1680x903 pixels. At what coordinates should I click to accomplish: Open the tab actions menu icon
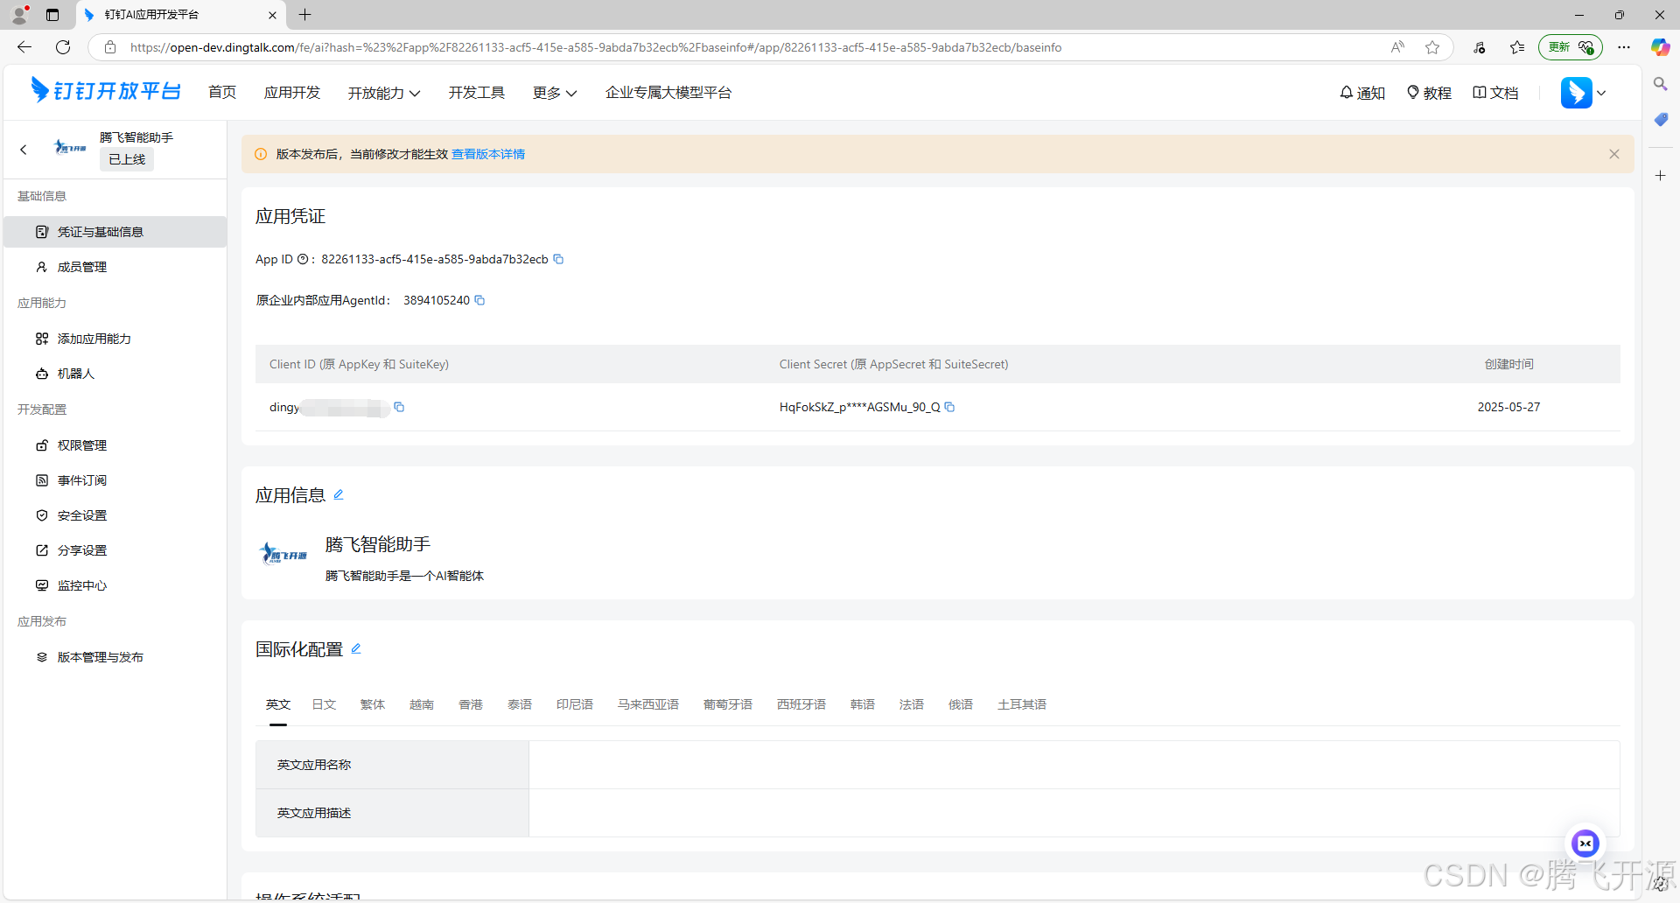pyautogui.click(x=52, y=15)
